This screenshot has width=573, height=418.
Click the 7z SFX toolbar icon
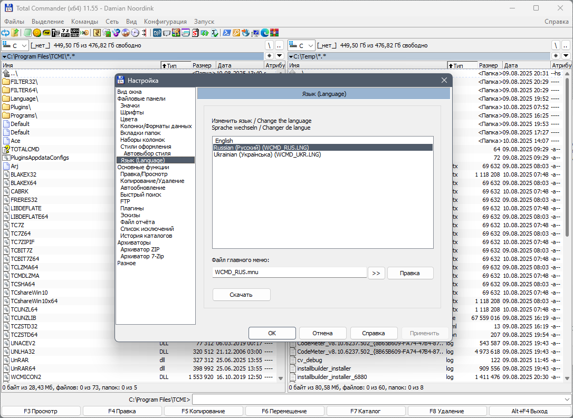(65, 33)
